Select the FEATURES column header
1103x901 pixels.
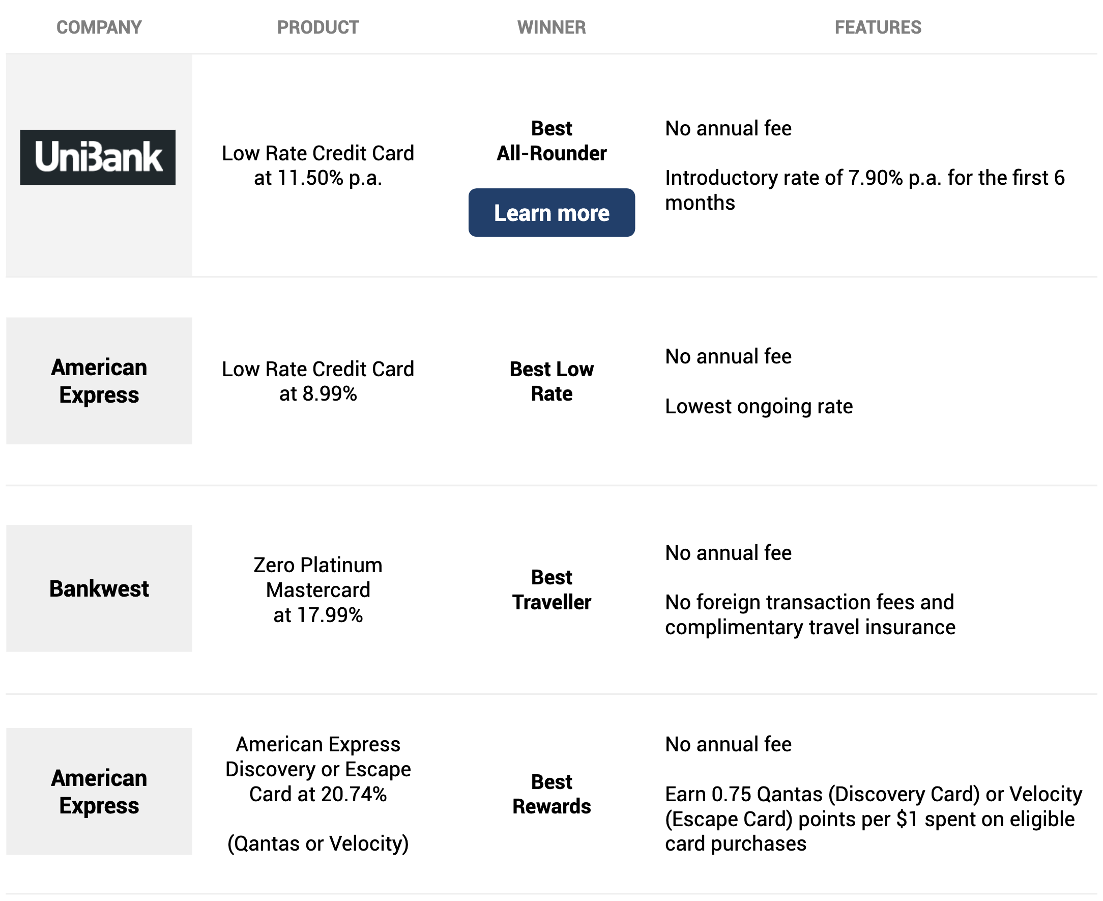point(877,27)
